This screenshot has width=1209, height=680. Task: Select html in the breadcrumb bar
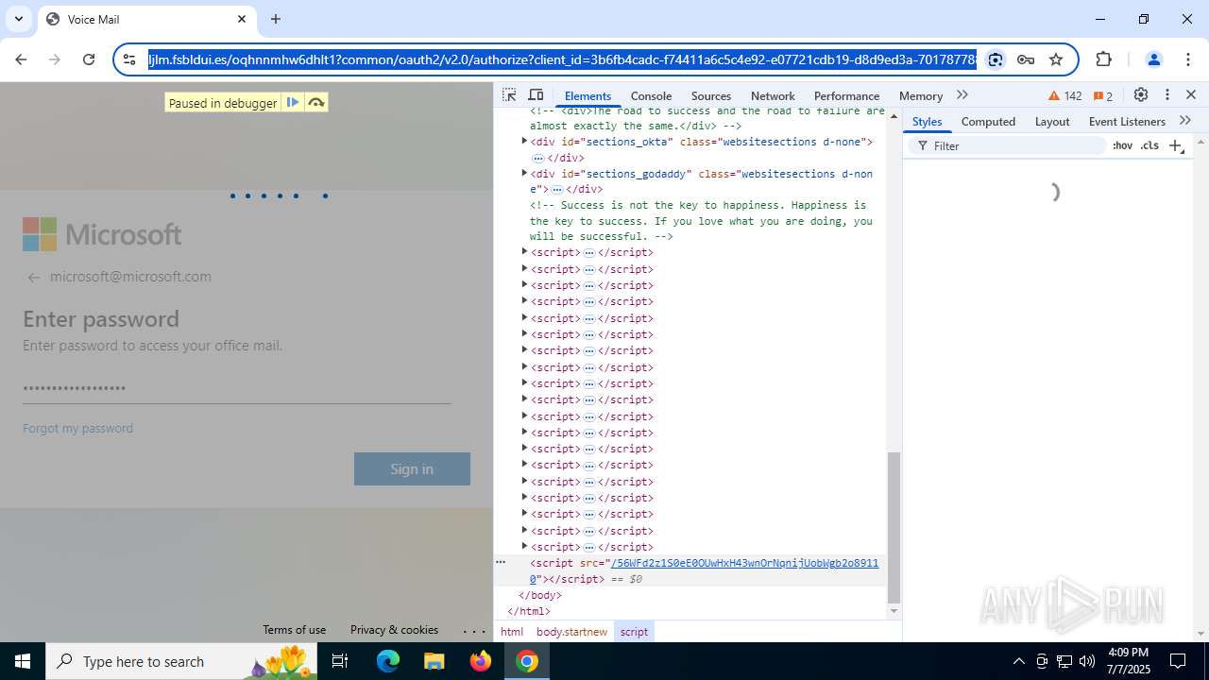(512, 632)
